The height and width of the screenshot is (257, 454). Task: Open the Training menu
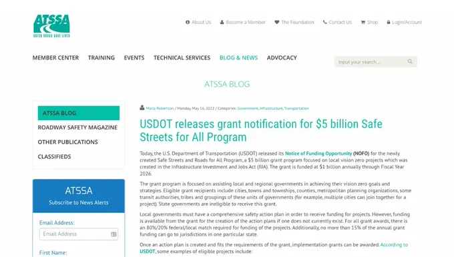[101, 58]
